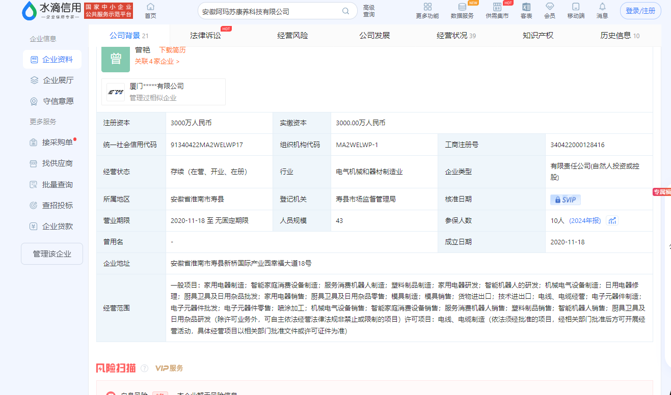The height and width of the screenshot is (395, 671).
Task: Click 登录/注册 button
Action: click(640, 11)
